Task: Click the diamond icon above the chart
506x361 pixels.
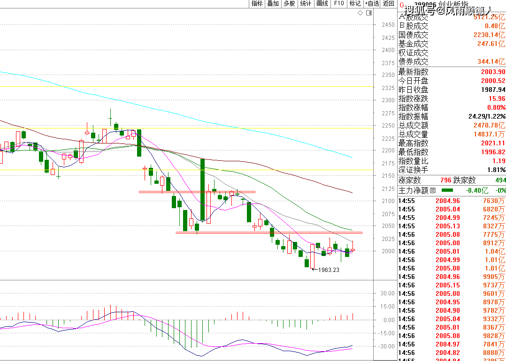Action: point(360,13)
